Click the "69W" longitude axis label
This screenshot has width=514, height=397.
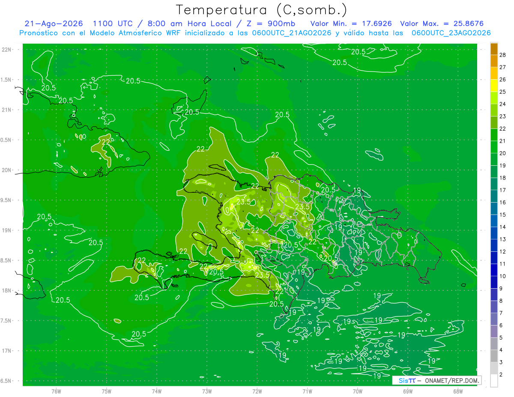coord(408,391)
